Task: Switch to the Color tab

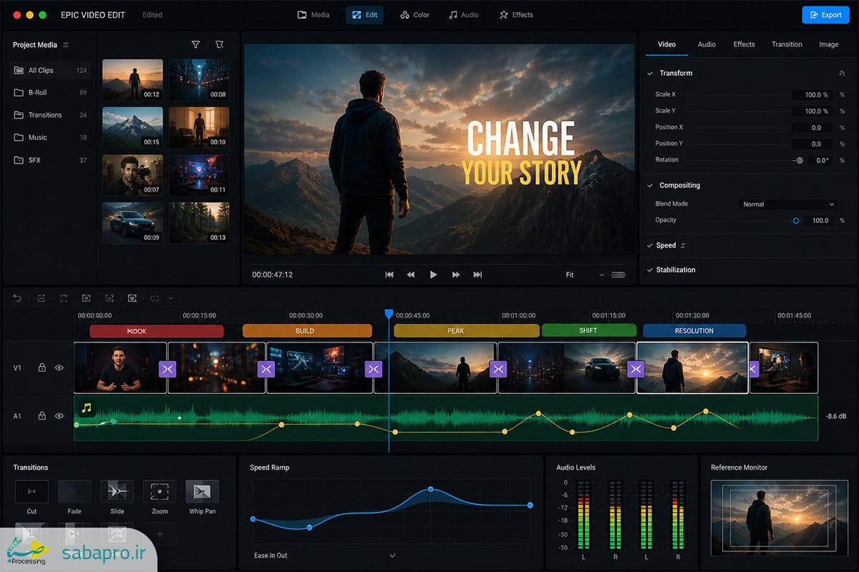Action: pyautogui.click(x=415, y=15)
